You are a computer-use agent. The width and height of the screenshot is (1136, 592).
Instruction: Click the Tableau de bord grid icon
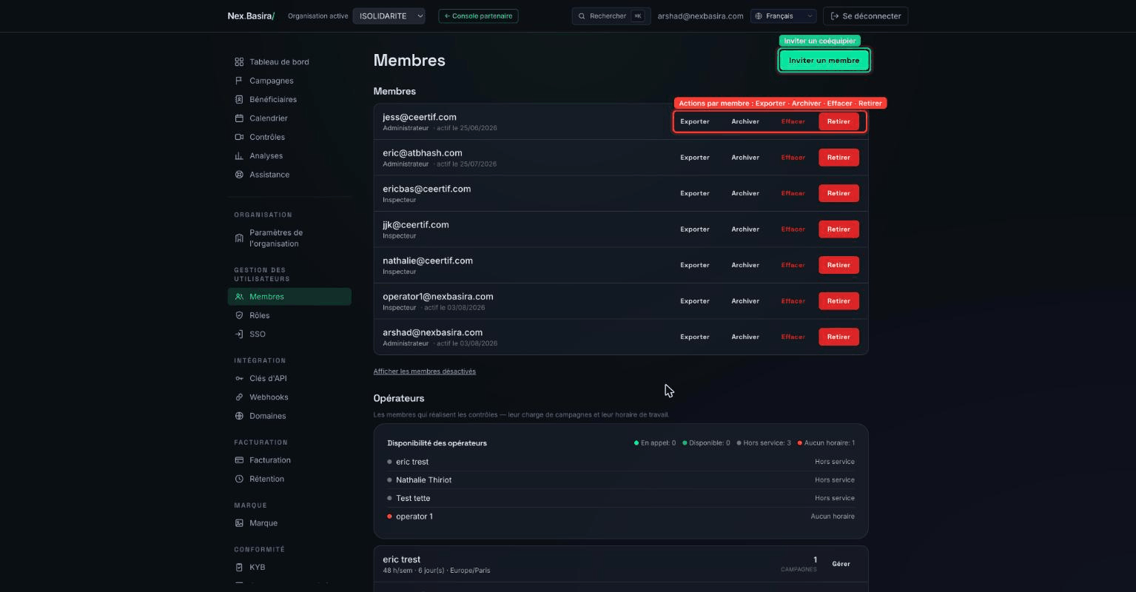[239, 62]
